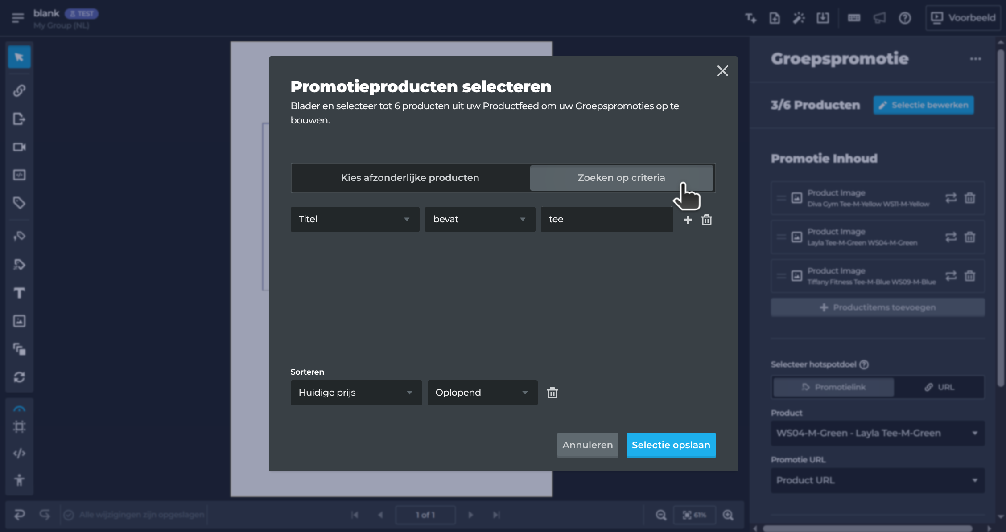Select the pointer tool in left toolbar

click(x=19, y=57)
